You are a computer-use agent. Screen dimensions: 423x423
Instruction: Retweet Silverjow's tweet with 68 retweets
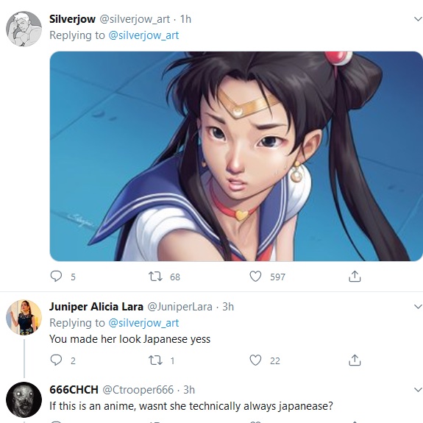pyautogui.click(x=155, y=277)
